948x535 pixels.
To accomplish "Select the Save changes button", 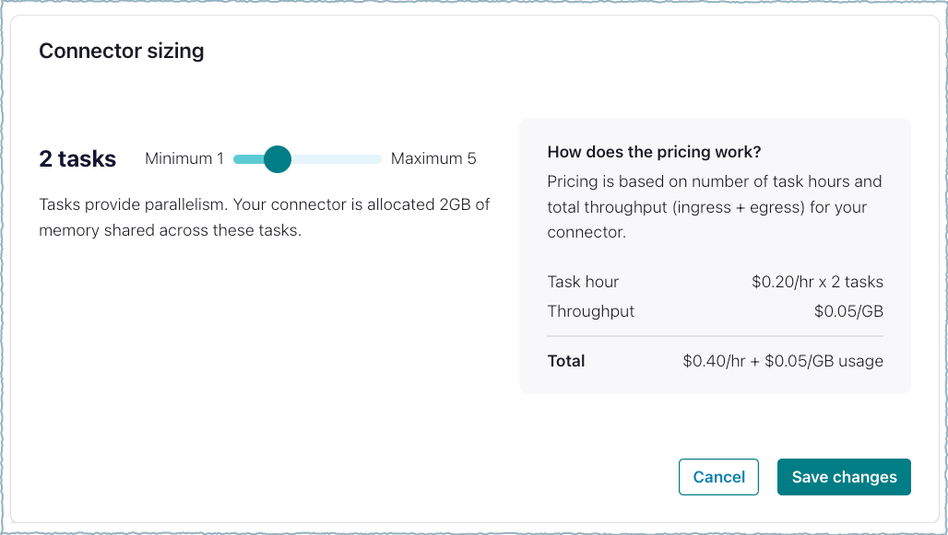I will 843,477.
